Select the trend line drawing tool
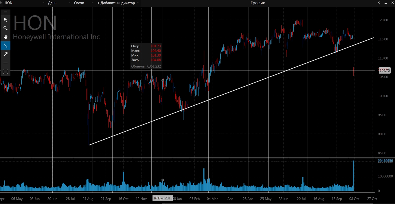 (5, 46)
